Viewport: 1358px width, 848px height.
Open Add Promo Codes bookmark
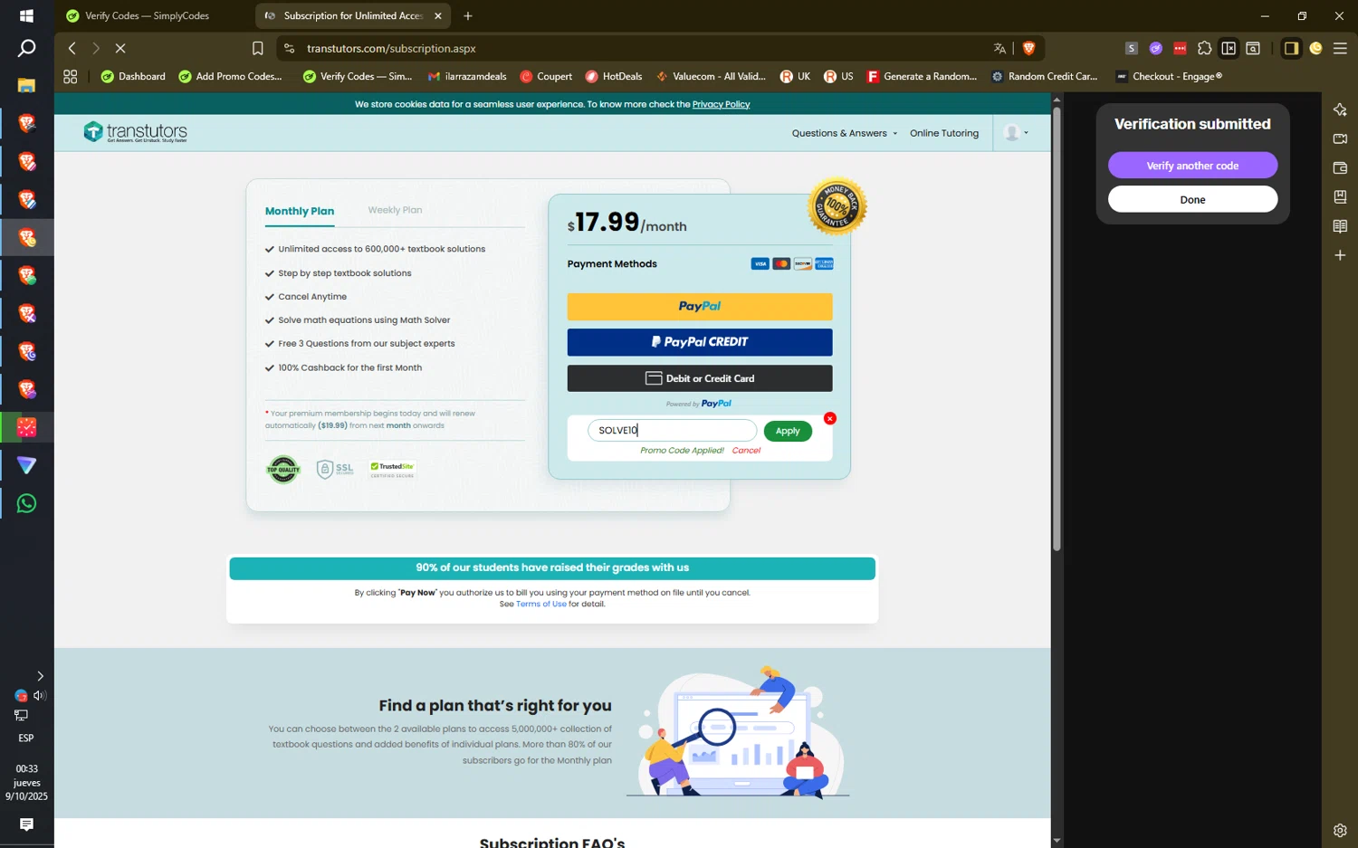tap(231, 77)
